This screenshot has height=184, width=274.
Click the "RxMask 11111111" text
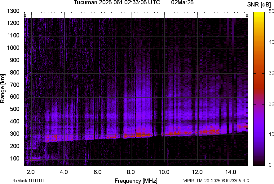[x=28, y=181]
